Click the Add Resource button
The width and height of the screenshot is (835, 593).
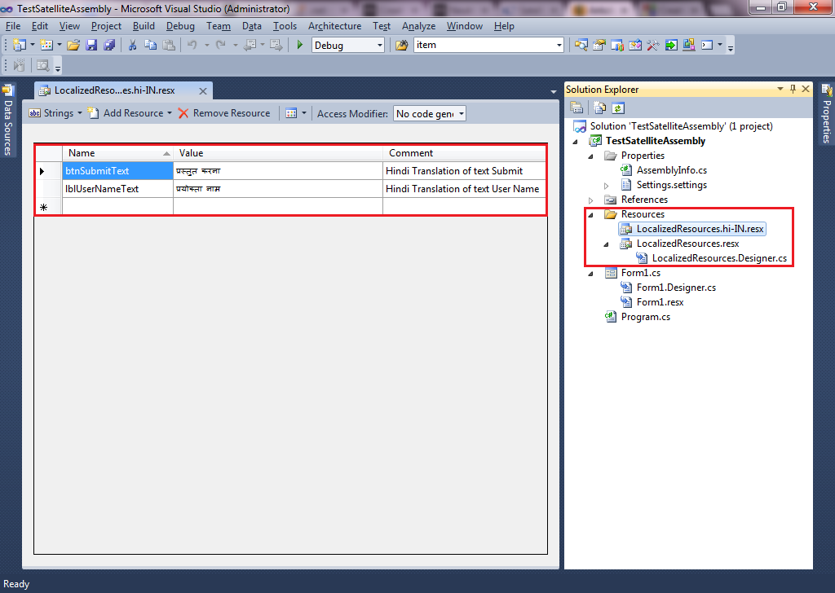pos(126,112)
